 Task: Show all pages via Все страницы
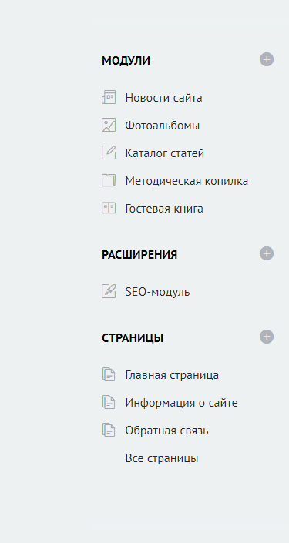tap(162, 458)
